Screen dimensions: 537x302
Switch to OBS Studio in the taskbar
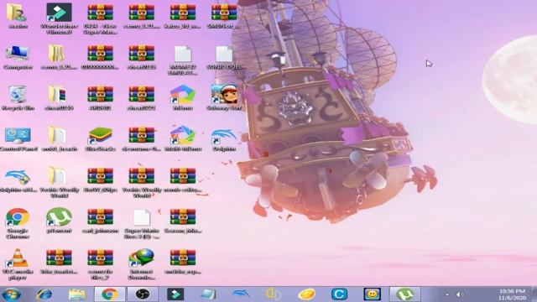coord(143,294)
